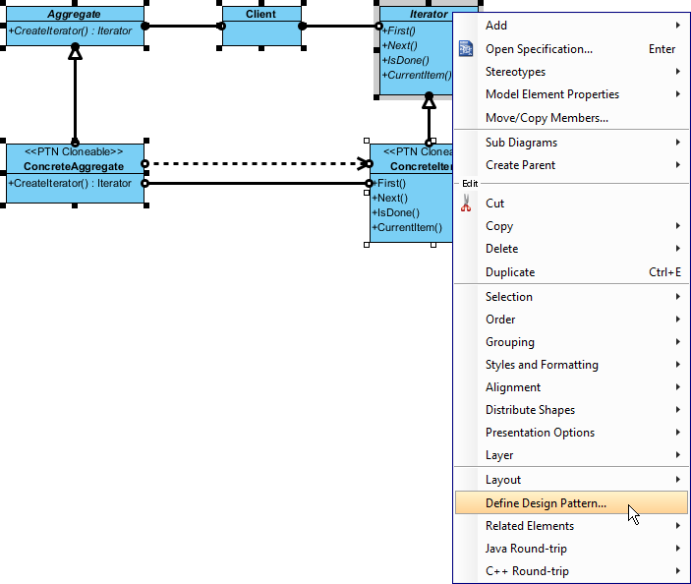
Task: Click +First() in ConcreteIterator class
Action: (389, 183)
